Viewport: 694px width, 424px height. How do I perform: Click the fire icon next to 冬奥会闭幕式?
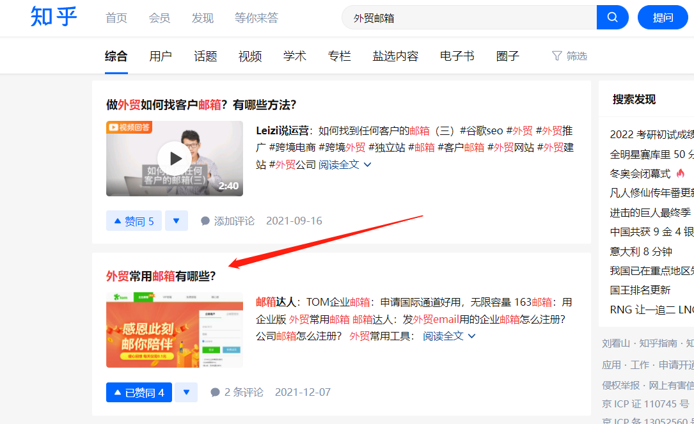[681, 173]
